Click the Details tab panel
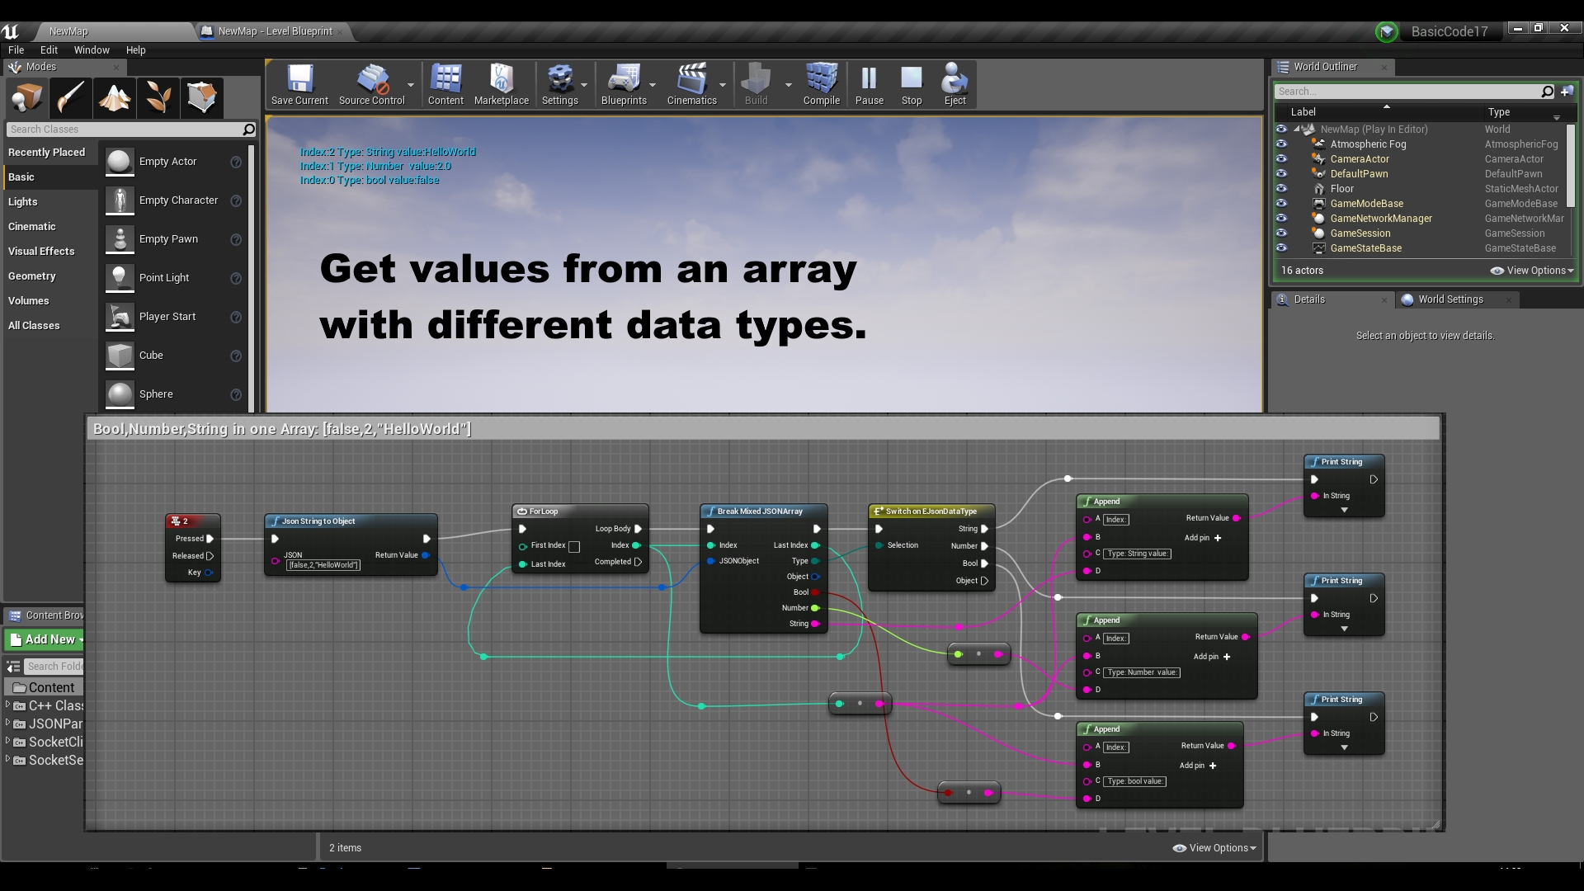 [1311, 298]
